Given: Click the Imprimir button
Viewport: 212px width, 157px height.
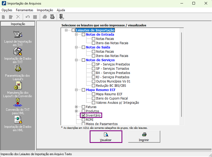Looking at the screenshot, I should click(x=144, y=137).
